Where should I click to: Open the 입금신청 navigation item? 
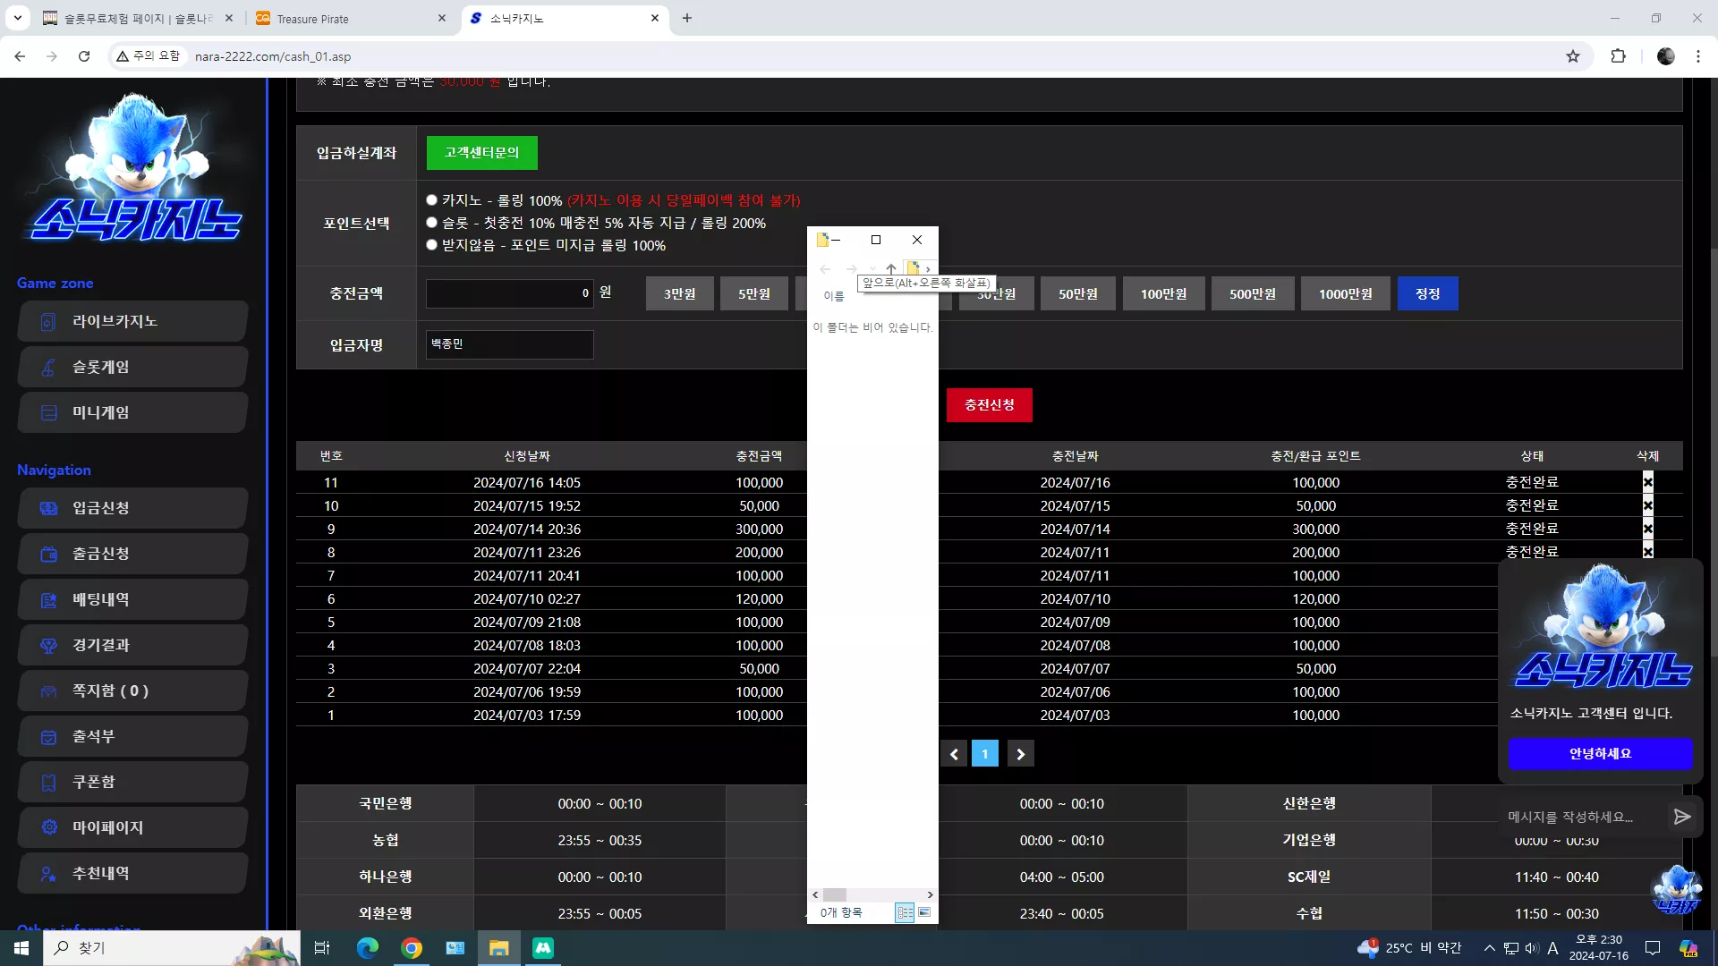(132, 508)
